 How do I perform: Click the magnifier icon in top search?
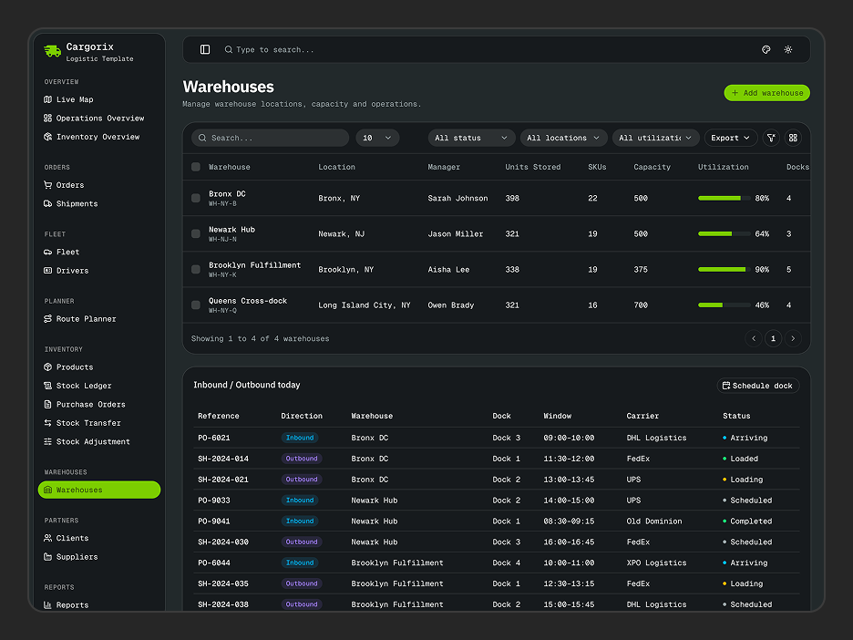click(229, 49)
